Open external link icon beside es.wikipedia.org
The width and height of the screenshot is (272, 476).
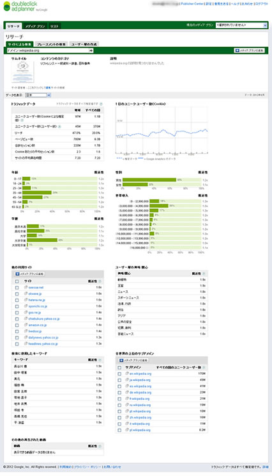click(x=127, y=386)
